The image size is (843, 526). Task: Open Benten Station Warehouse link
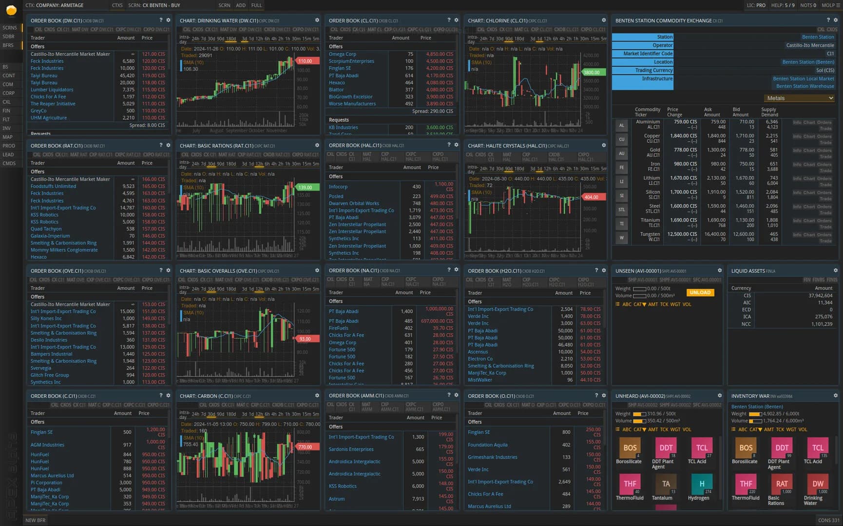point(805,86)
